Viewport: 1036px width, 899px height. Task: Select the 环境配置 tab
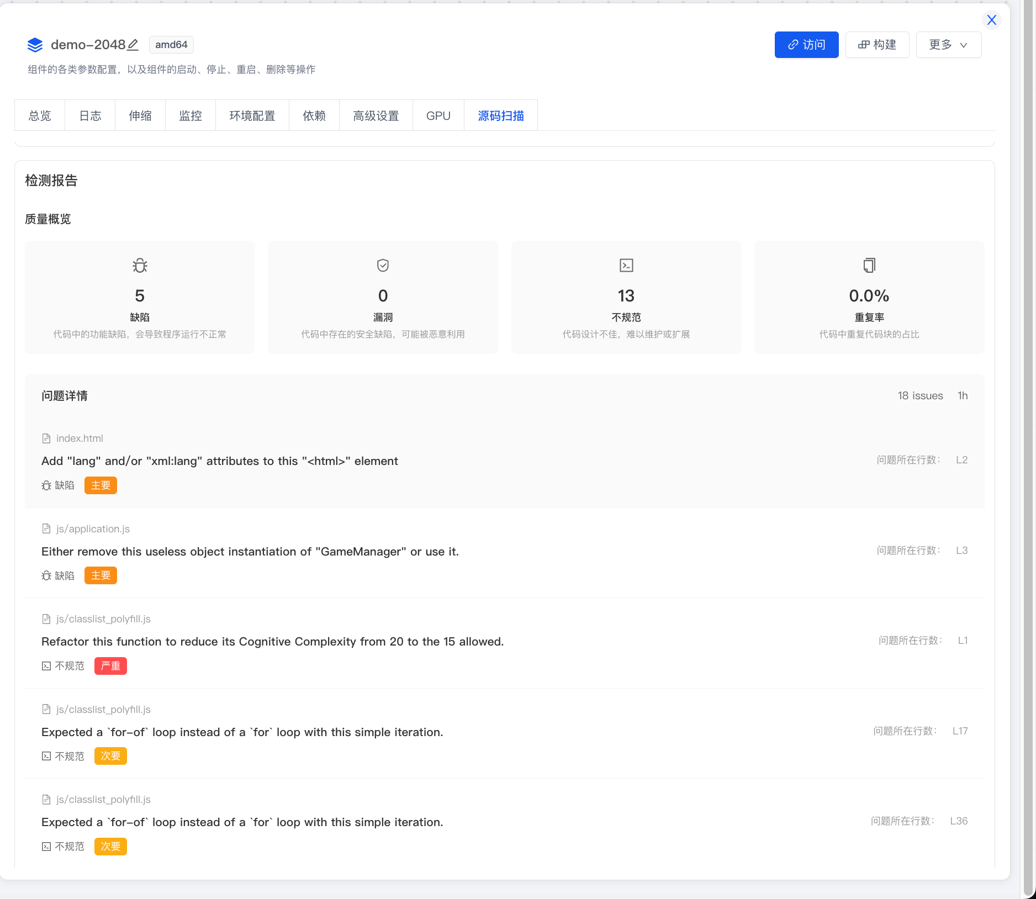[x=252, y=116]
